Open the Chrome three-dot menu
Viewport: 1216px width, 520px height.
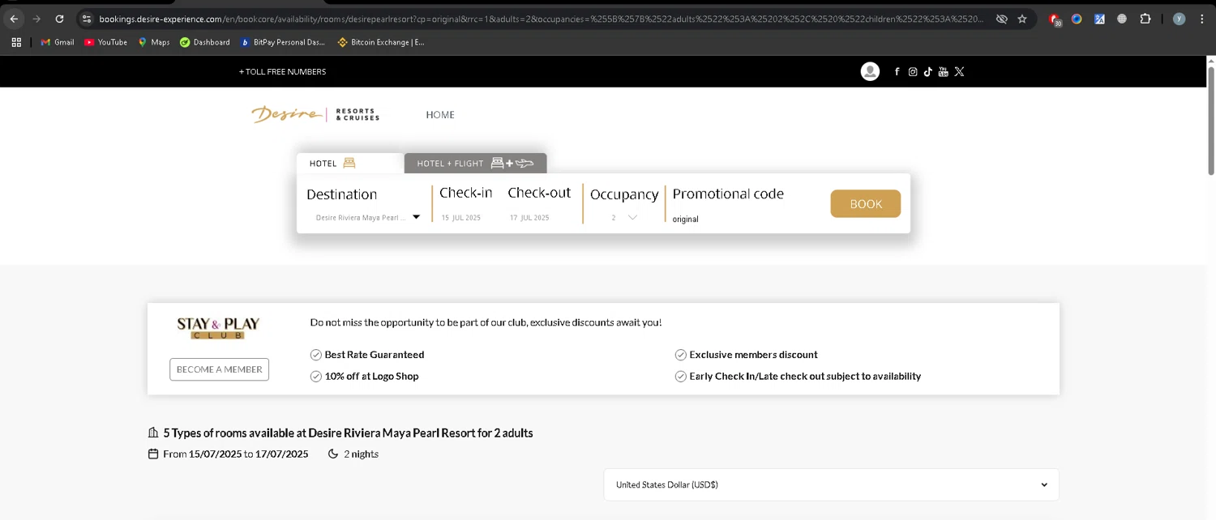tap(1201, 19)
